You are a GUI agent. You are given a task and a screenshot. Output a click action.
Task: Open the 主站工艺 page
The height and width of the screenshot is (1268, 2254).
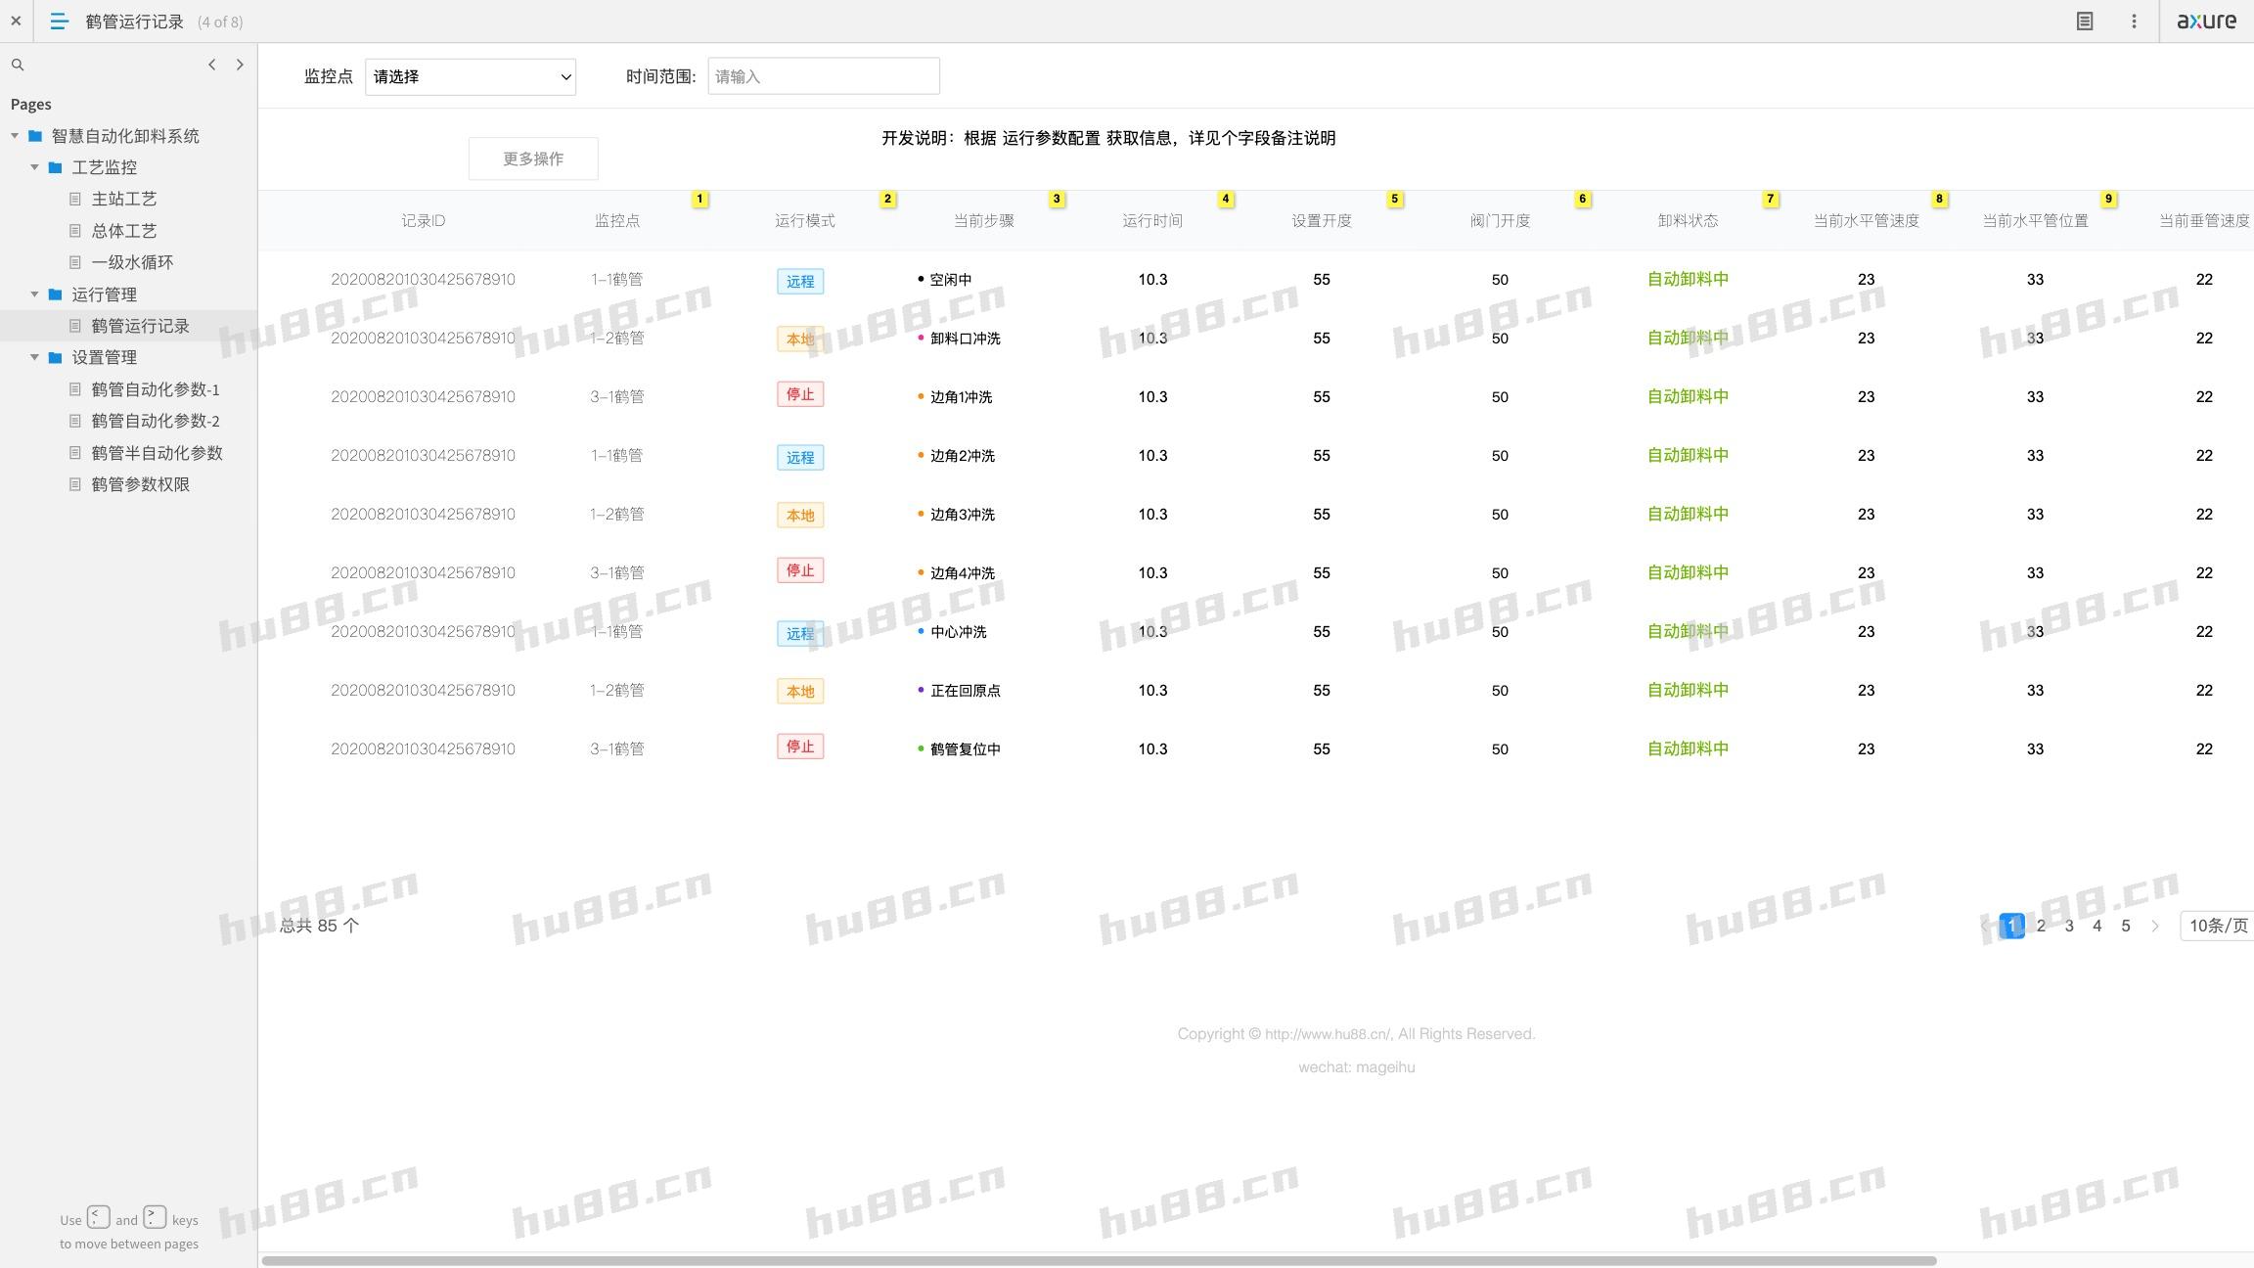click(x=123, y=199)
